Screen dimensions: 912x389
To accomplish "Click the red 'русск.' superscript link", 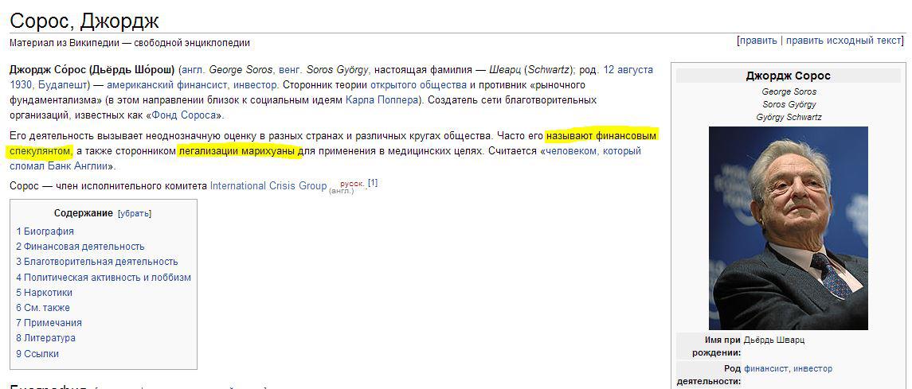I will [353, 183].
